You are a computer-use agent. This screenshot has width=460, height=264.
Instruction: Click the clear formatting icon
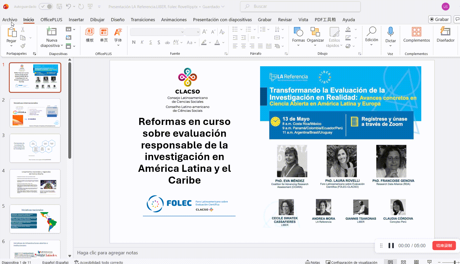click(222, 32)
